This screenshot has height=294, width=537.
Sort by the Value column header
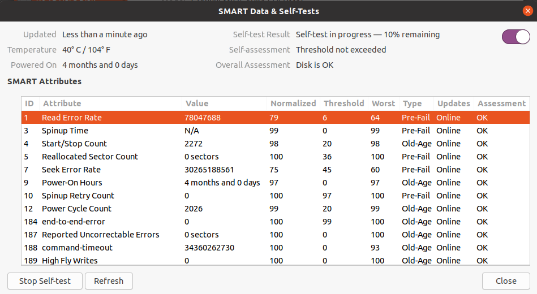(x=224, y=103)
